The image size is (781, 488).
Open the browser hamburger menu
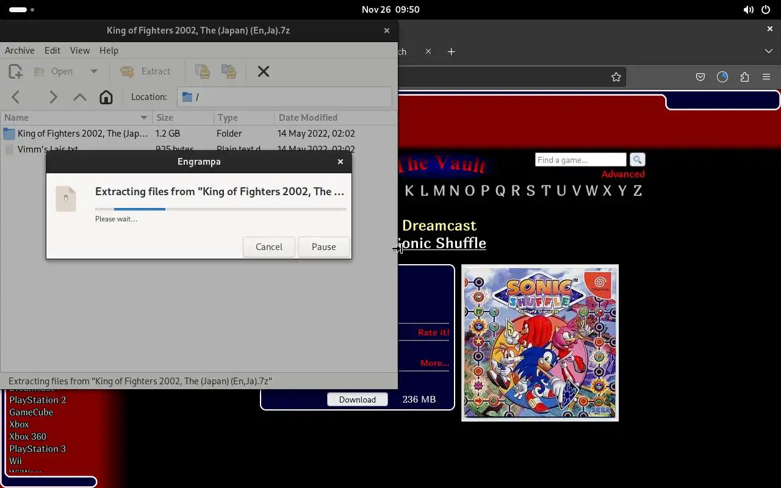766,77
